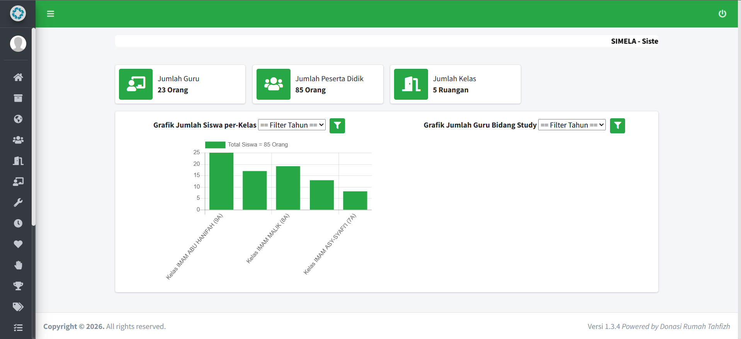The width and height of the screenshot is (741, 339).
Task: Apply filter button for Guru Bidang Study chart
Action: [617, 126]
